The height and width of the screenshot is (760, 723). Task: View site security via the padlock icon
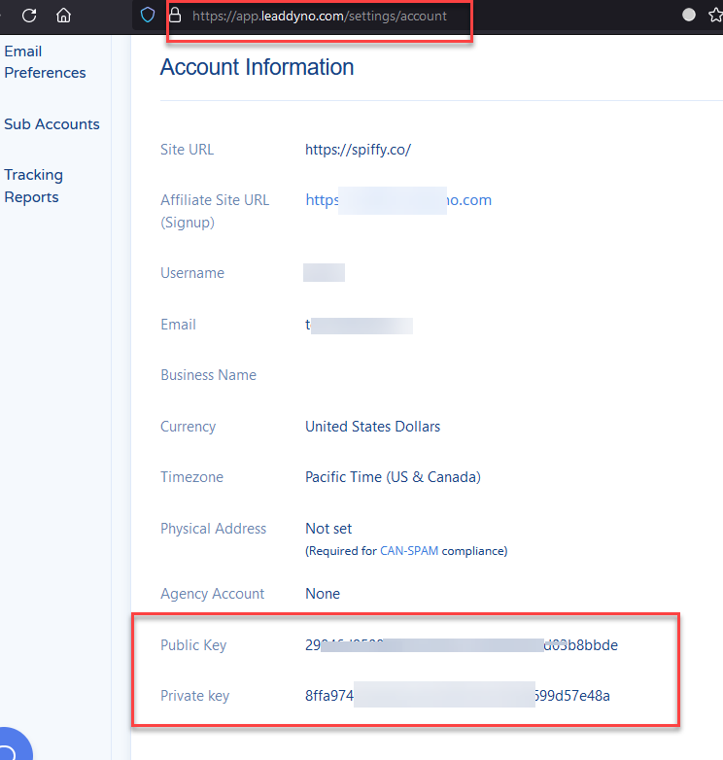[175, 15]
